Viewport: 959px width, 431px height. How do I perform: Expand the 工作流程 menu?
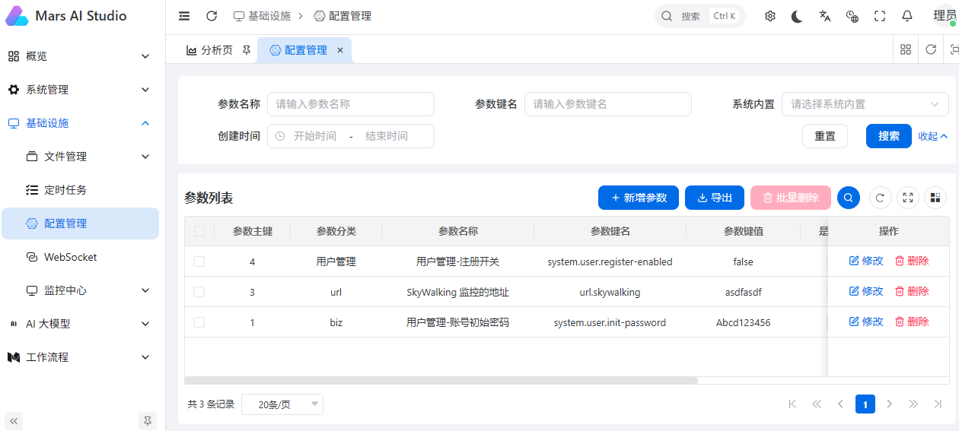pyautogui.click(x=80, y=357)
